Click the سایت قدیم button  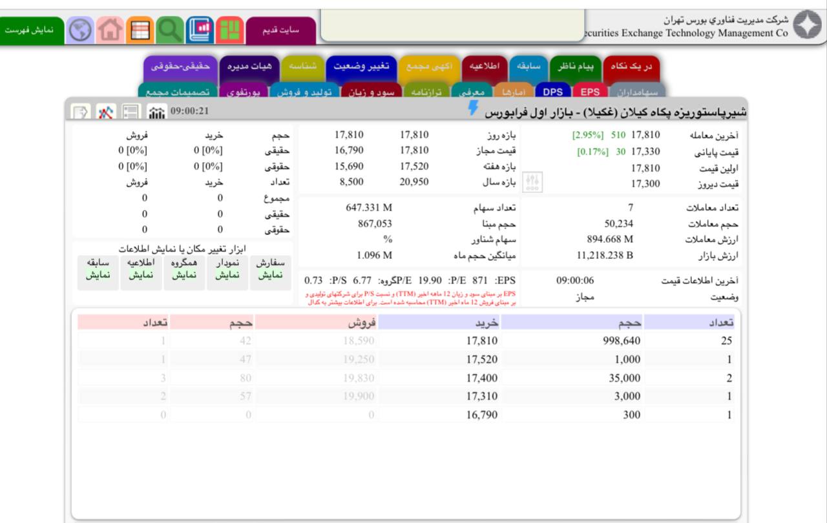(x=281, y=31)
